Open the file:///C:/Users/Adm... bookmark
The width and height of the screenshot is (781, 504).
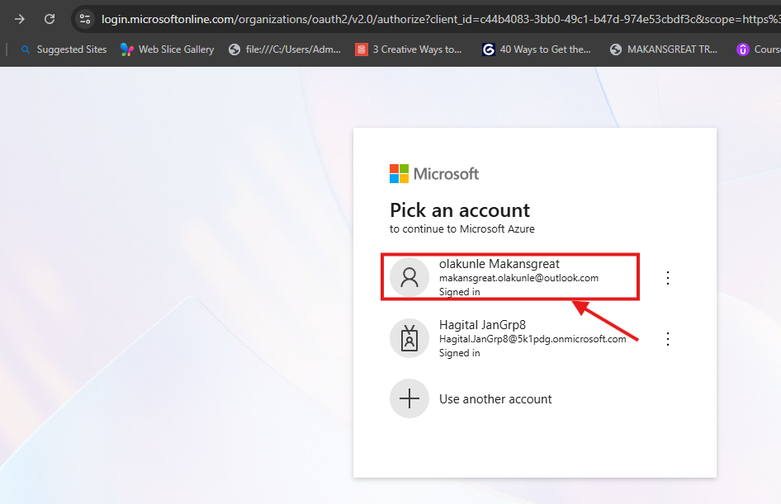[x=284, y=49]
